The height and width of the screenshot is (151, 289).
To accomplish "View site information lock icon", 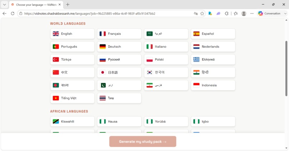I will (x=21, y=14).
